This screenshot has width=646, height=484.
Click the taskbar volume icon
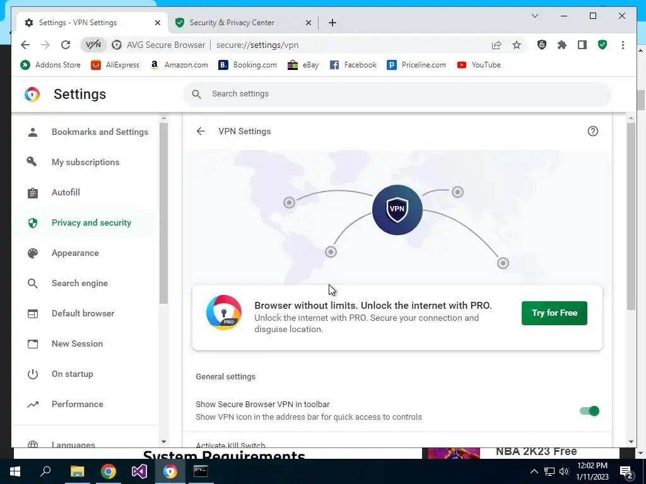pos(564,471)
